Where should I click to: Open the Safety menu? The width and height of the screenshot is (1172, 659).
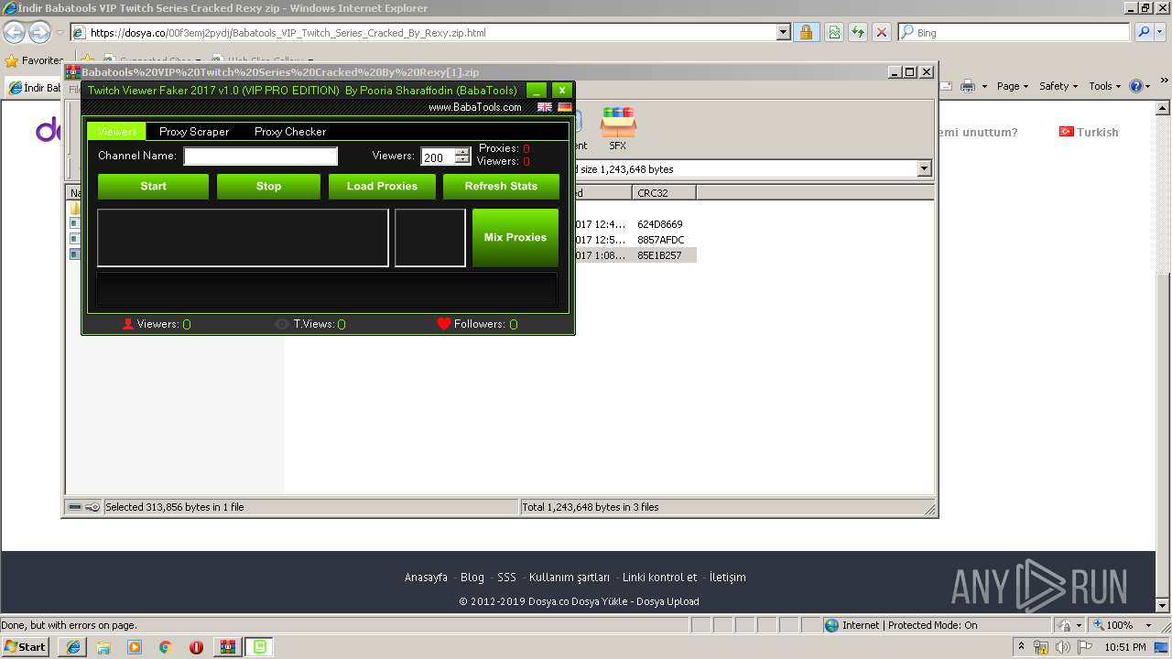(x=1058, y=86)
